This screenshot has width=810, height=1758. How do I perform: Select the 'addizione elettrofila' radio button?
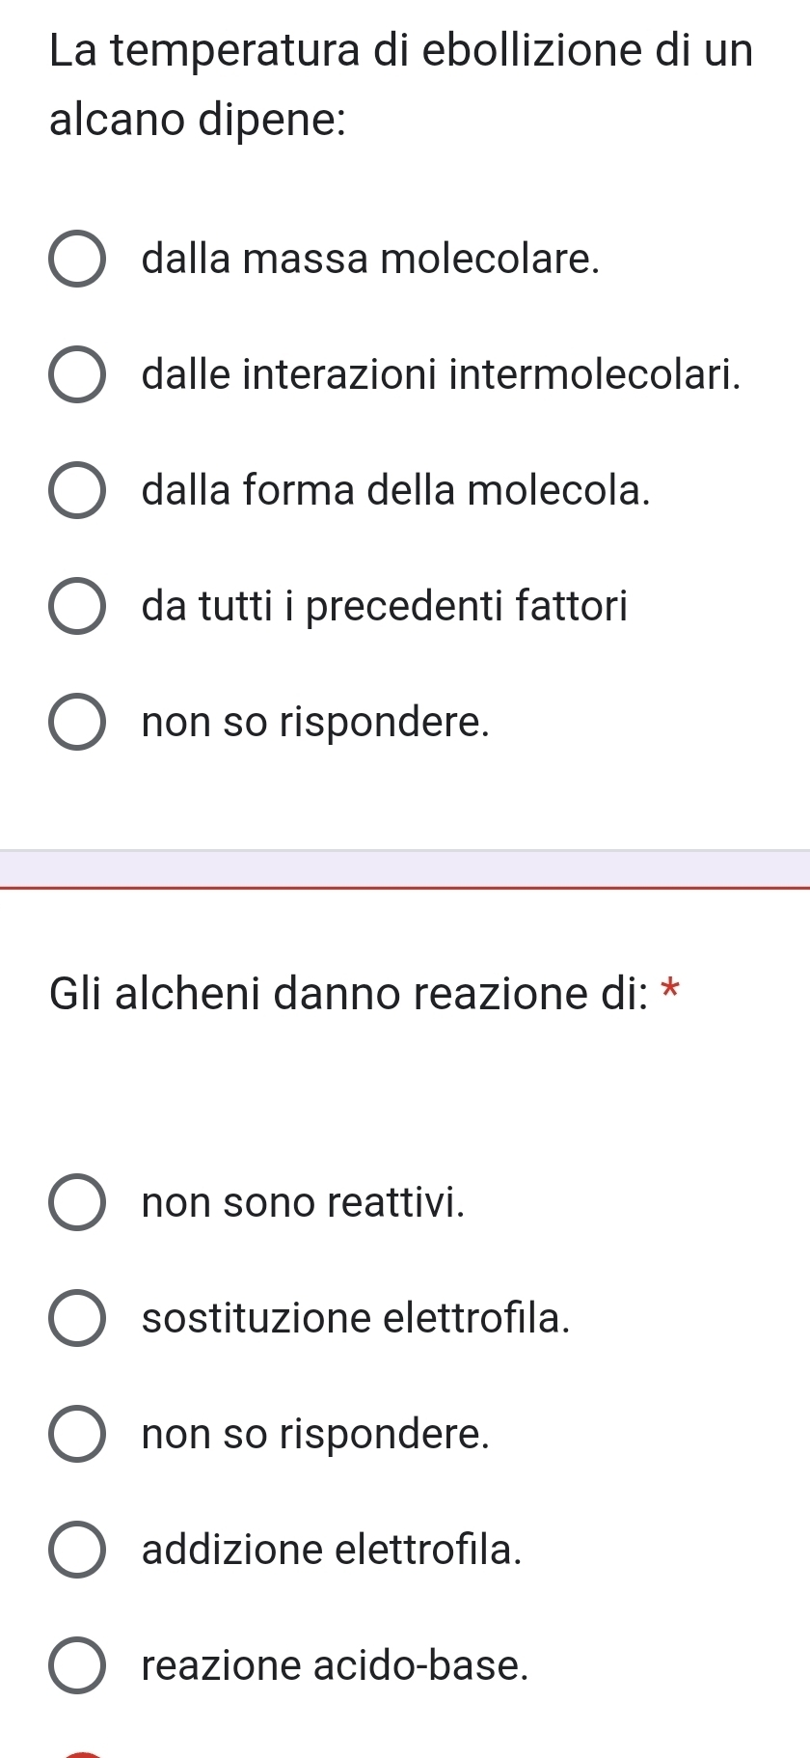[76, 1550]
